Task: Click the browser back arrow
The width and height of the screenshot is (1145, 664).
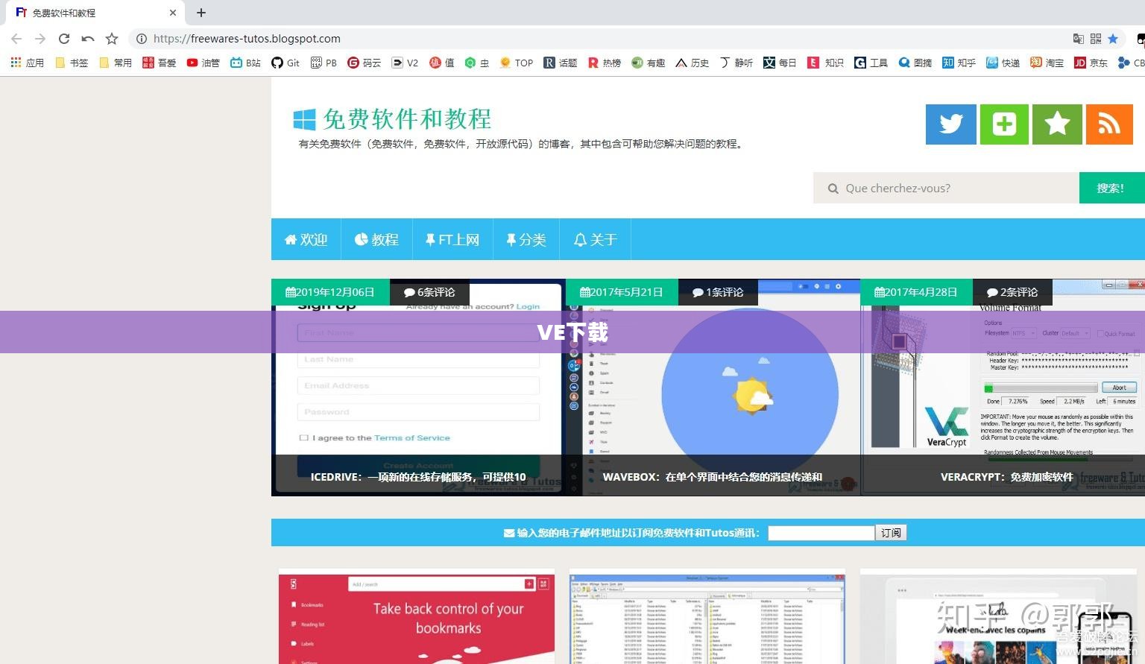Action: [x=16, y=39]
